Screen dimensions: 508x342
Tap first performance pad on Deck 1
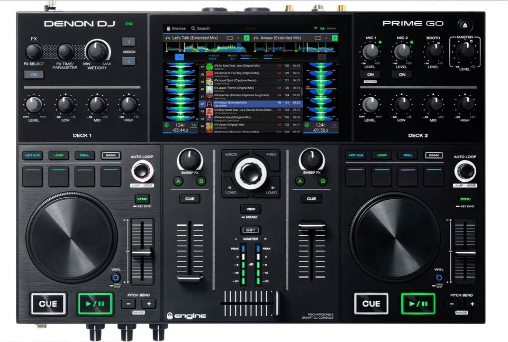point(32,177)
